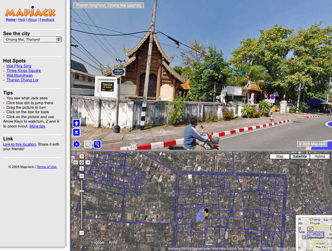The width and height of the screenshot is (332, 251).
Task: Zoom out the street picture
Action: (x=88, y=145)
